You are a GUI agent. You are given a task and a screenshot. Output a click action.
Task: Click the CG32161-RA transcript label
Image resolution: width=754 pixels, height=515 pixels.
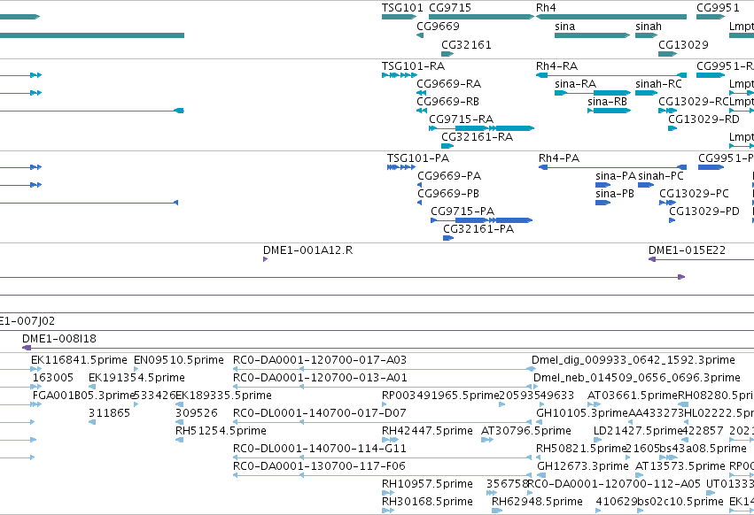pyautogui.click(x=477, y=137)
